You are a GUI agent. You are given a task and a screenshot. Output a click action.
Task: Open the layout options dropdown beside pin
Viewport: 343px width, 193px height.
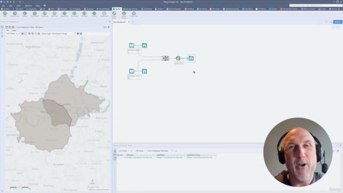(105, 27)
